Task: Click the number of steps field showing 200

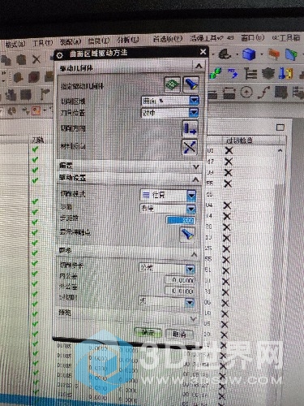Action: tap(181, 220)
